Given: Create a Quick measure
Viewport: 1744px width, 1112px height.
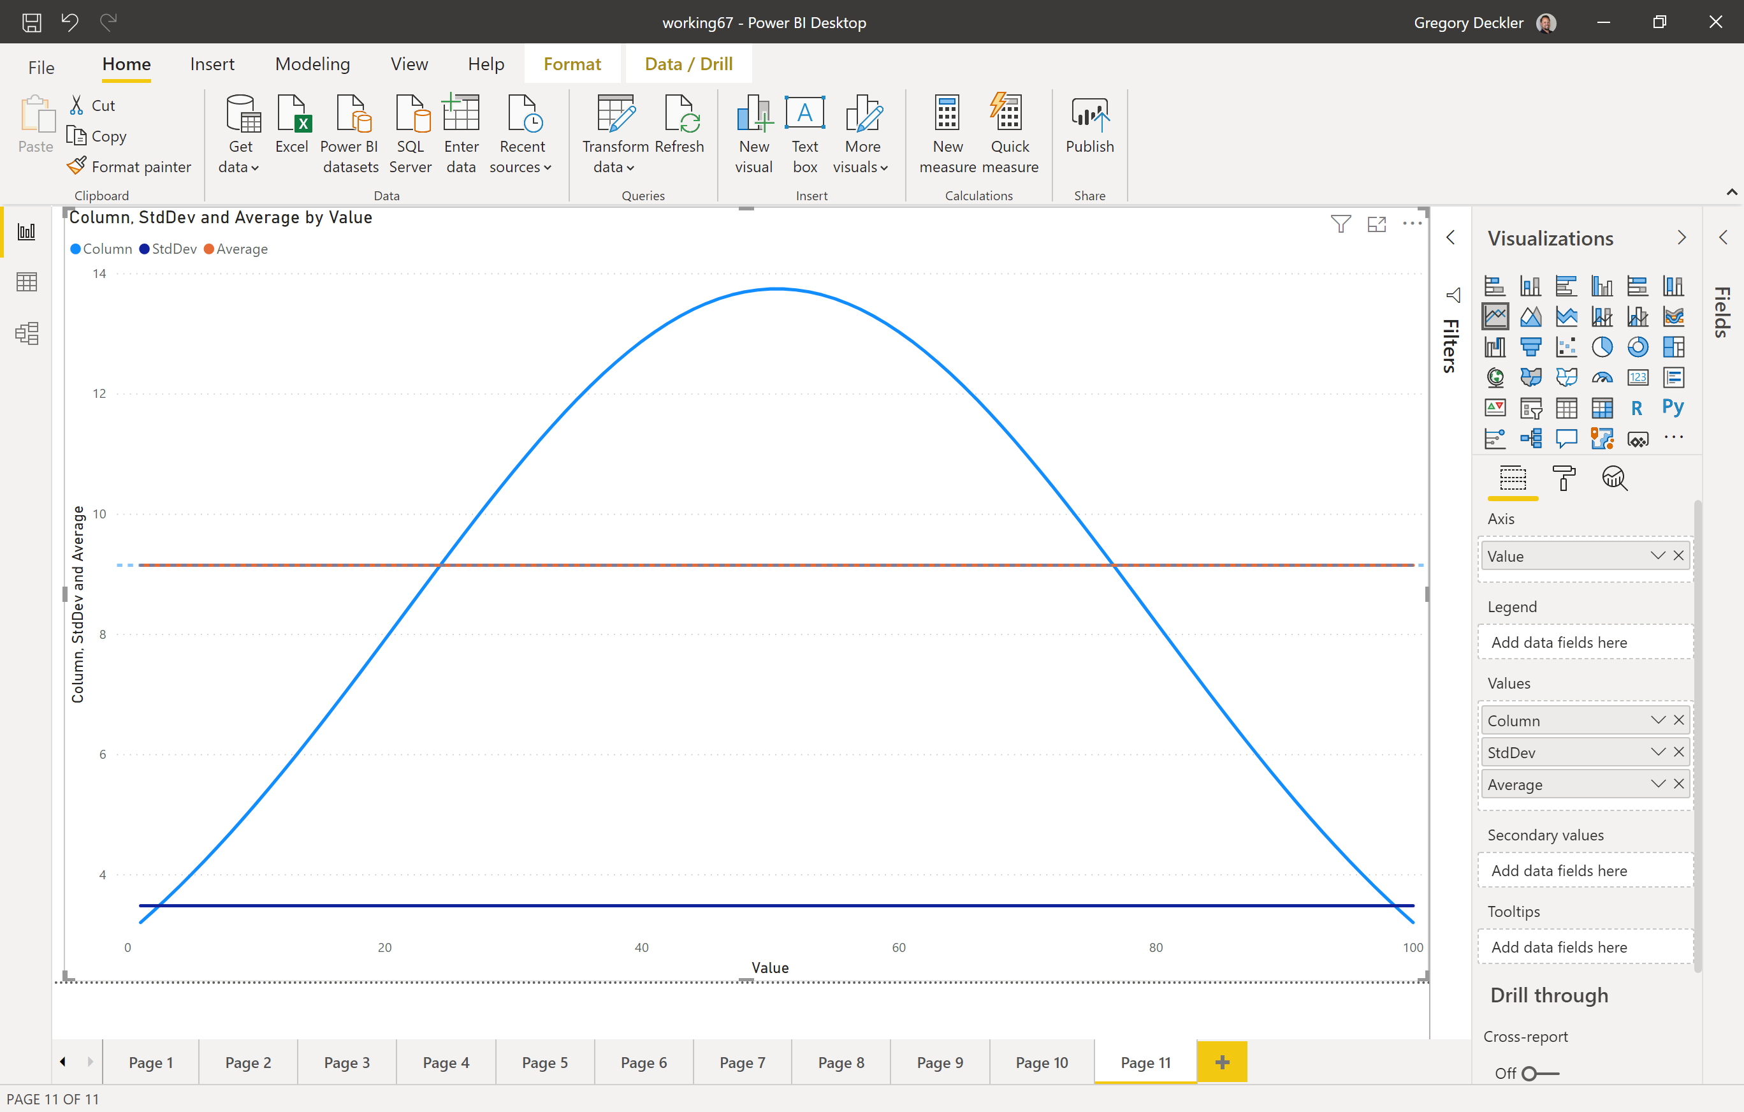Looking at the screenshot, I should [x=1010, y=134].
